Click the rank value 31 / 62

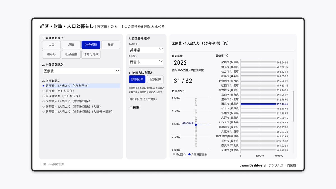[x=183, y=81]
